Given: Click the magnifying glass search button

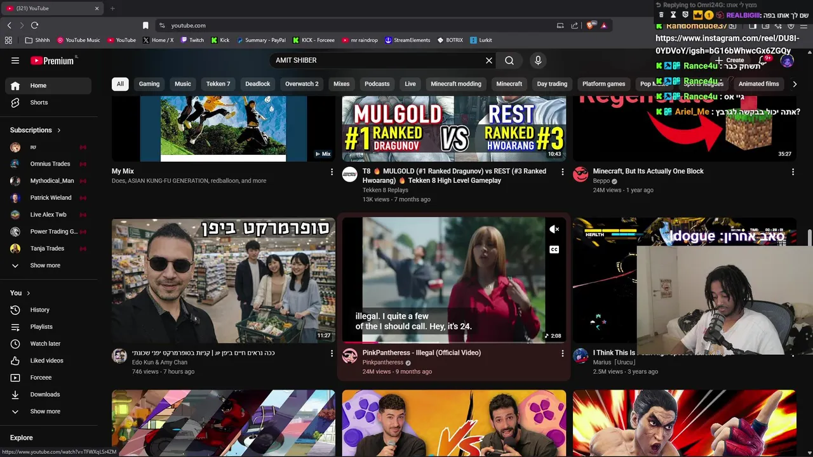Looking at the screenshot, I should (509, 60).
